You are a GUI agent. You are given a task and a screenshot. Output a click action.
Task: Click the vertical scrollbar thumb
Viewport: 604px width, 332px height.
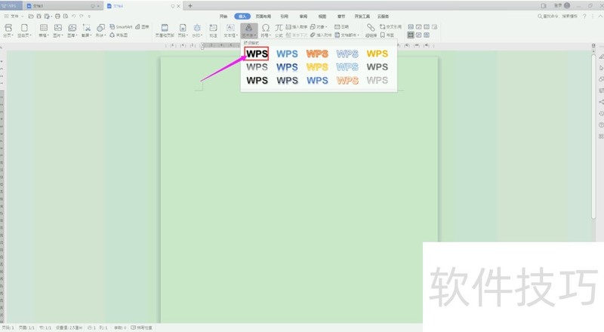click(593, 137)
